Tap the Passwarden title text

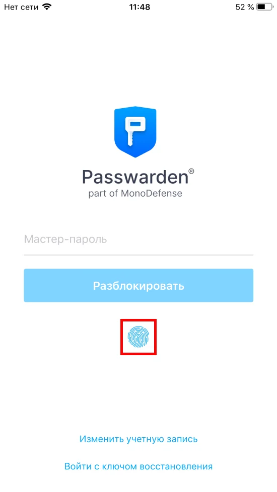tap(135, 177)
